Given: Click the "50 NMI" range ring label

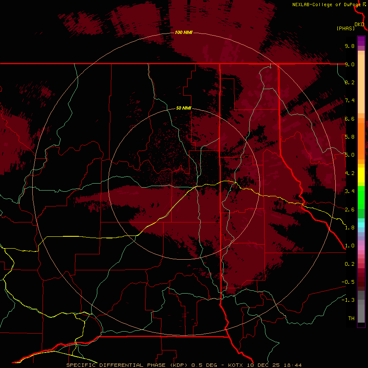Looking at the screenshot, I should pos(184,108).
